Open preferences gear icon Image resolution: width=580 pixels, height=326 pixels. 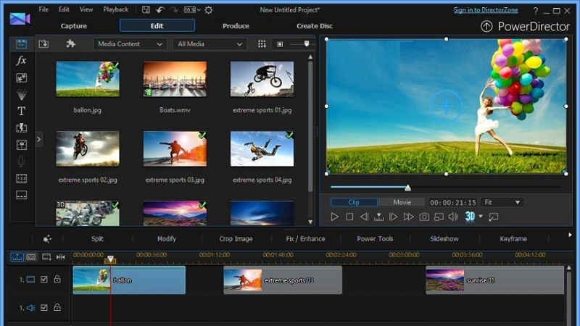(209, 10)
